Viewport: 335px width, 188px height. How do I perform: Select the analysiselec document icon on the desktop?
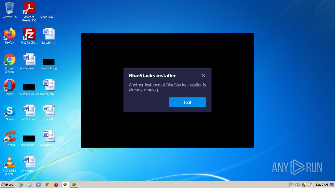point(29,62)
